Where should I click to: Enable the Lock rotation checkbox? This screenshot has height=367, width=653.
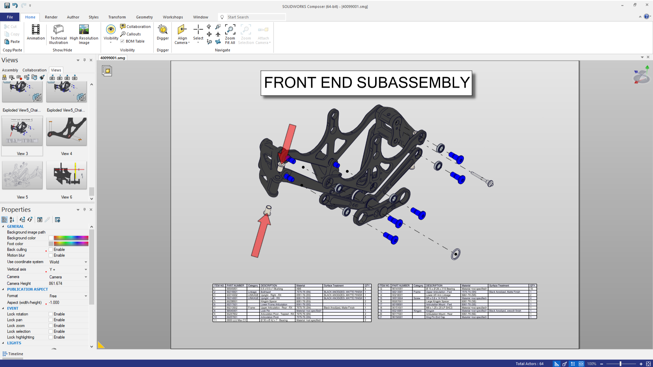(x=51, y=314)
